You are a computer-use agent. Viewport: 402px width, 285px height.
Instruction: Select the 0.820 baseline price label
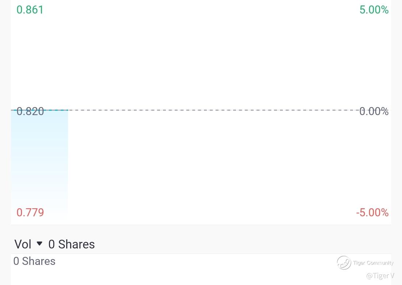pyautogui.click(x=30, y=111)
